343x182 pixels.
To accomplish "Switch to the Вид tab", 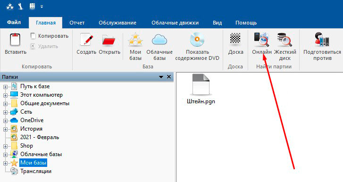I will coord(217,23).
